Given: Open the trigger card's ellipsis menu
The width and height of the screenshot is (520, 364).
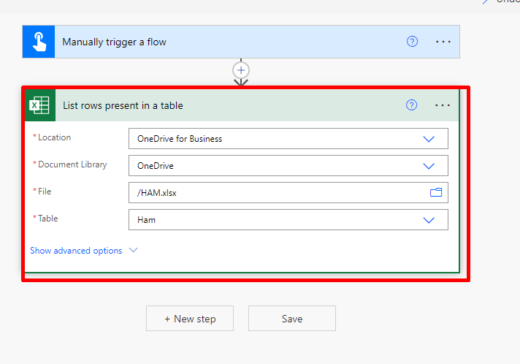Looking at the screenshot, I should (443, 42).
